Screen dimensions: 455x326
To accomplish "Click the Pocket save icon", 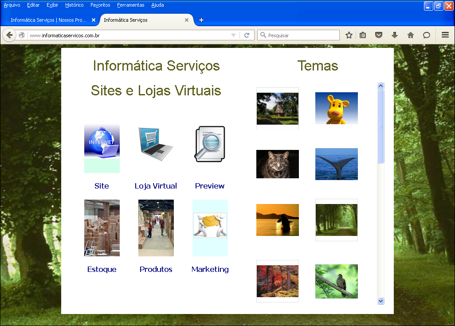I will pos(378,35).
